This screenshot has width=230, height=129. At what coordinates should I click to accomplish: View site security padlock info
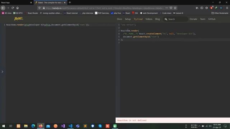point(44,8)
